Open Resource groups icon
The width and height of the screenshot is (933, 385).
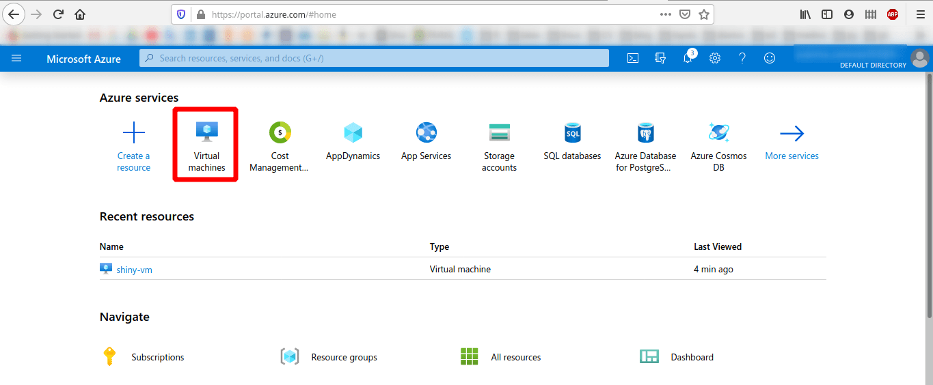(x=290, y=356)
